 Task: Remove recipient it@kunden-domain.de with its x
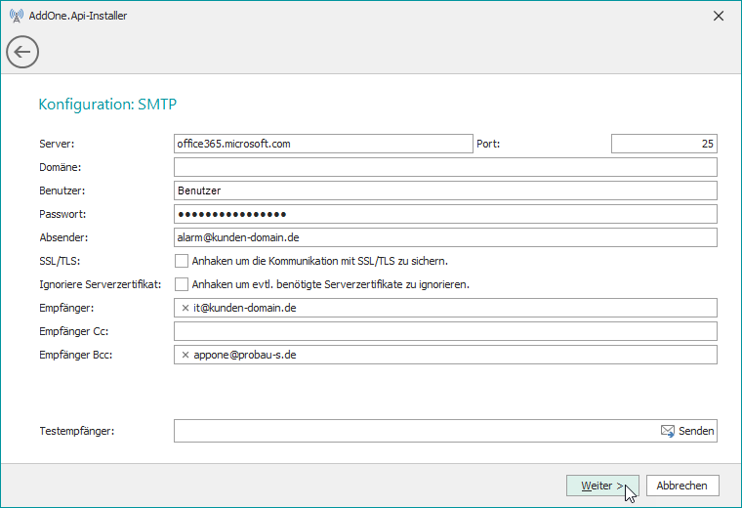tap(185, 308)
